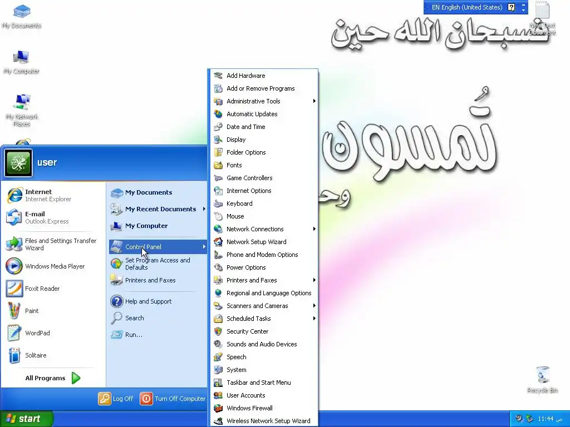Click the Fonts folder icon
The image size is (570, 427).
pyautogui.click(x=218, y=165)
